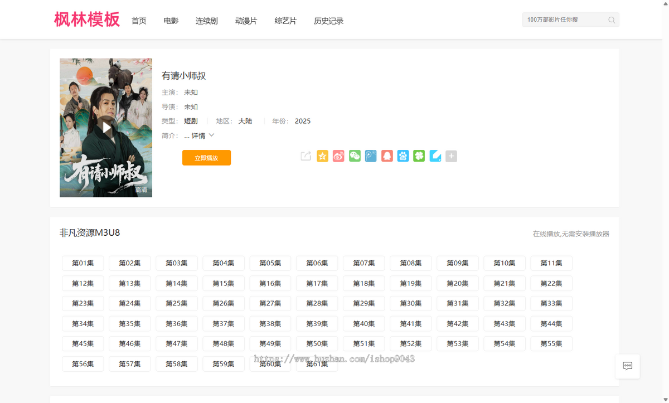
Task: Select episode 第41集
Action: click(x=411, y=323)
